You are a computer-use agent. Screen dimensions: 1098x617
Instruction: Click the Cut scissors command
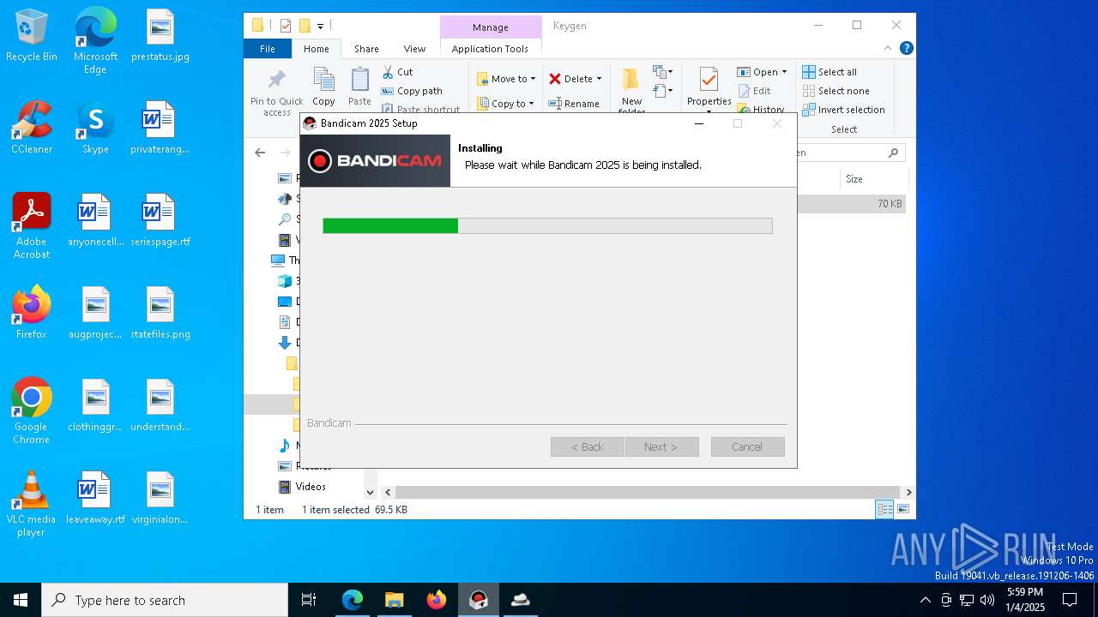(x=397, y=72)
